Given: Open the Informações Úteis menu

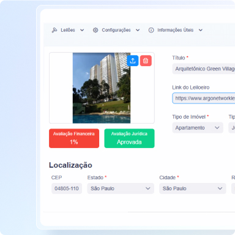Looking at the screenshot, I should point(176,30).
